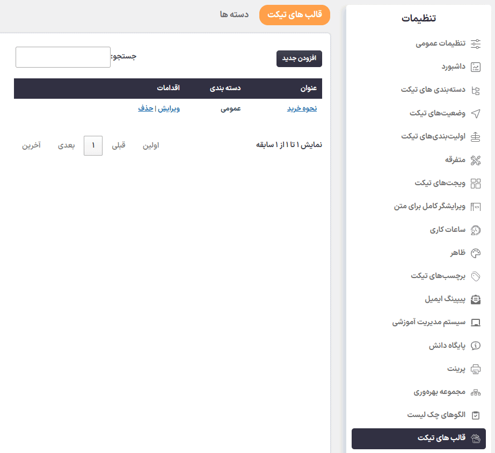Open تنظیمات عمومی with its sliders icon

point(476,44)
